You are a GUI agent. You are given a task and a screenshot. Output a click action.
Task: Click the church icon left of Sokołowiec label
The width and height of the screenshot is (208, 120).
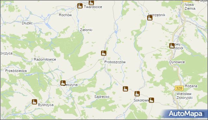[137, 94]
